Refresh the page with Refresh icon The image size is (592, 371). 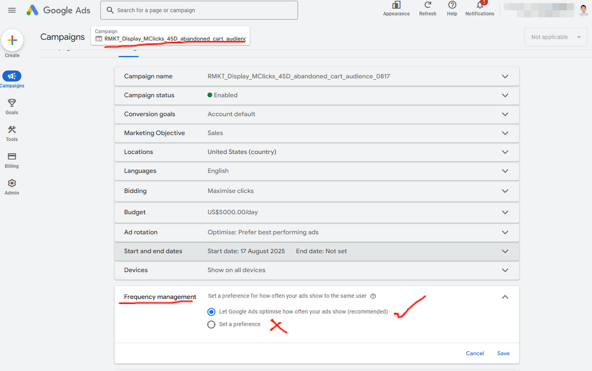[428, 5]
